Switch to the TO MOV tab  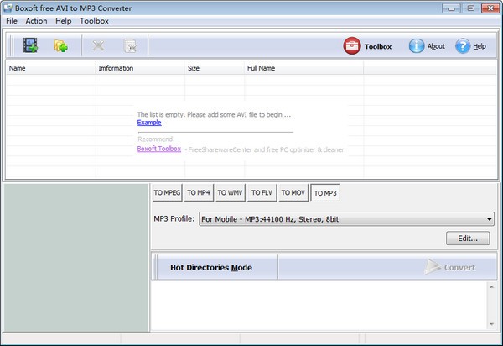click(293, 193)
